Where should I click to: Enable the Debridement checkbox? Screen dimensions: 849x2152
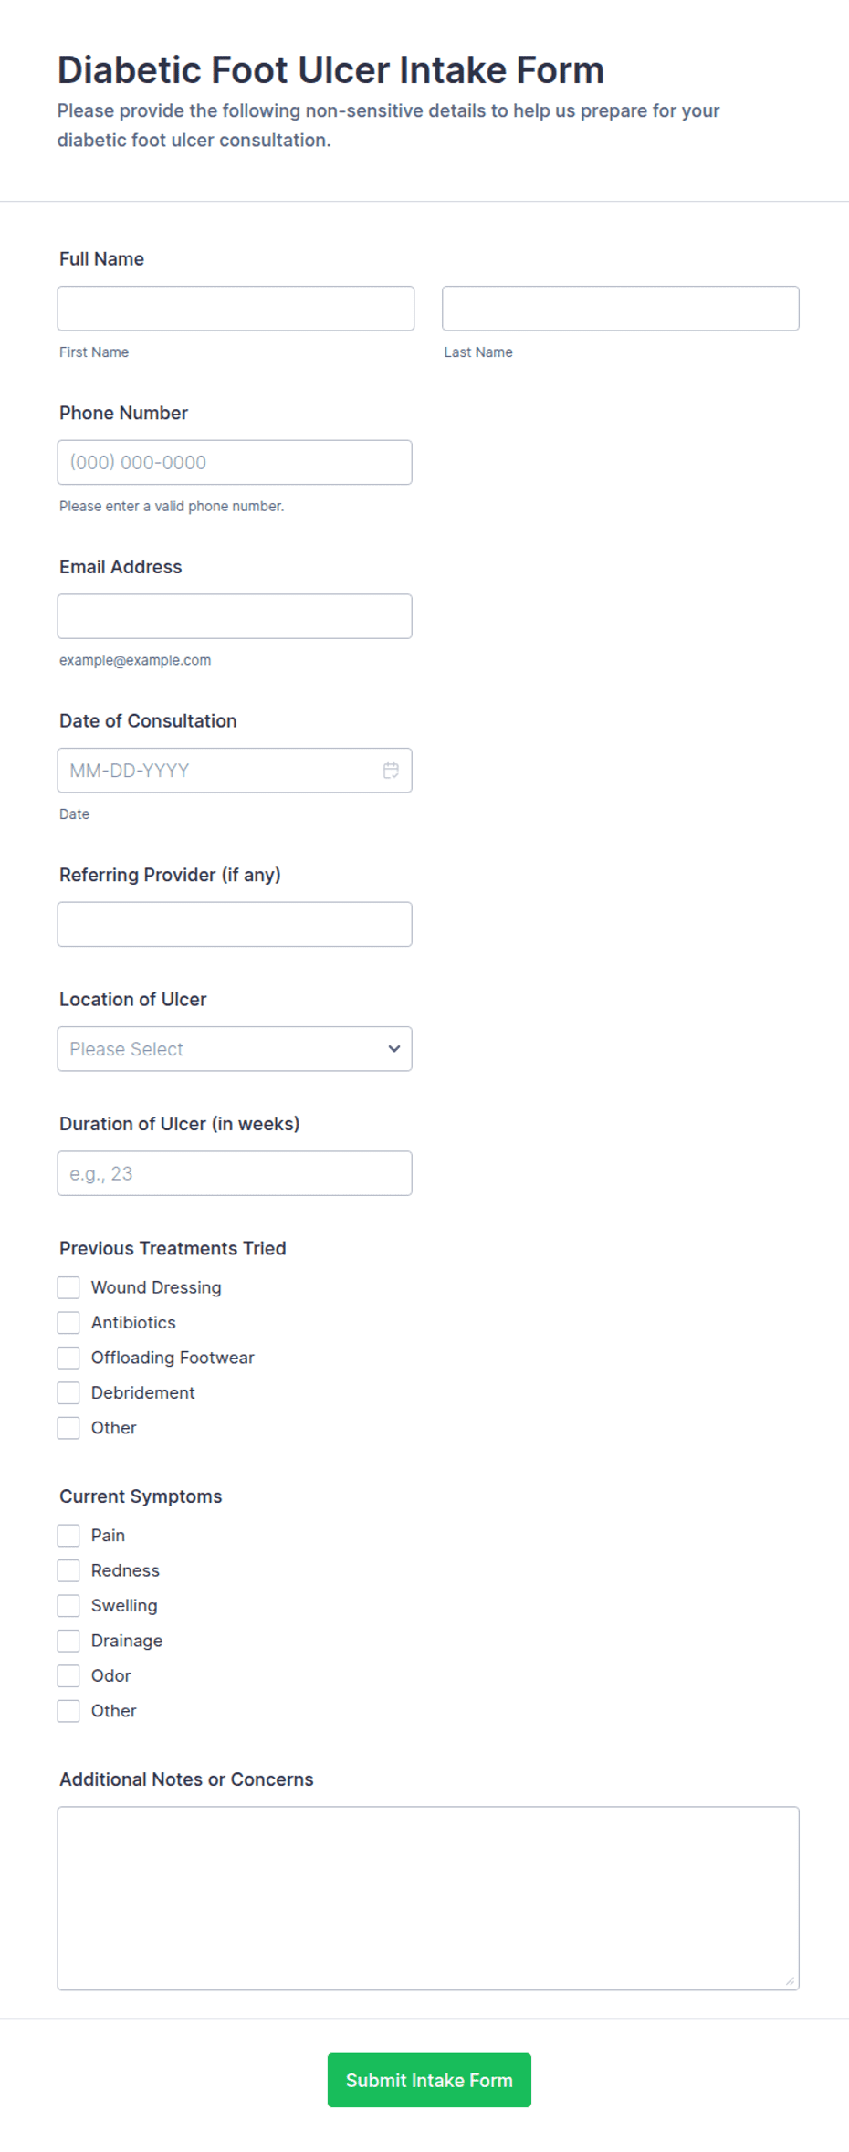68,1392
